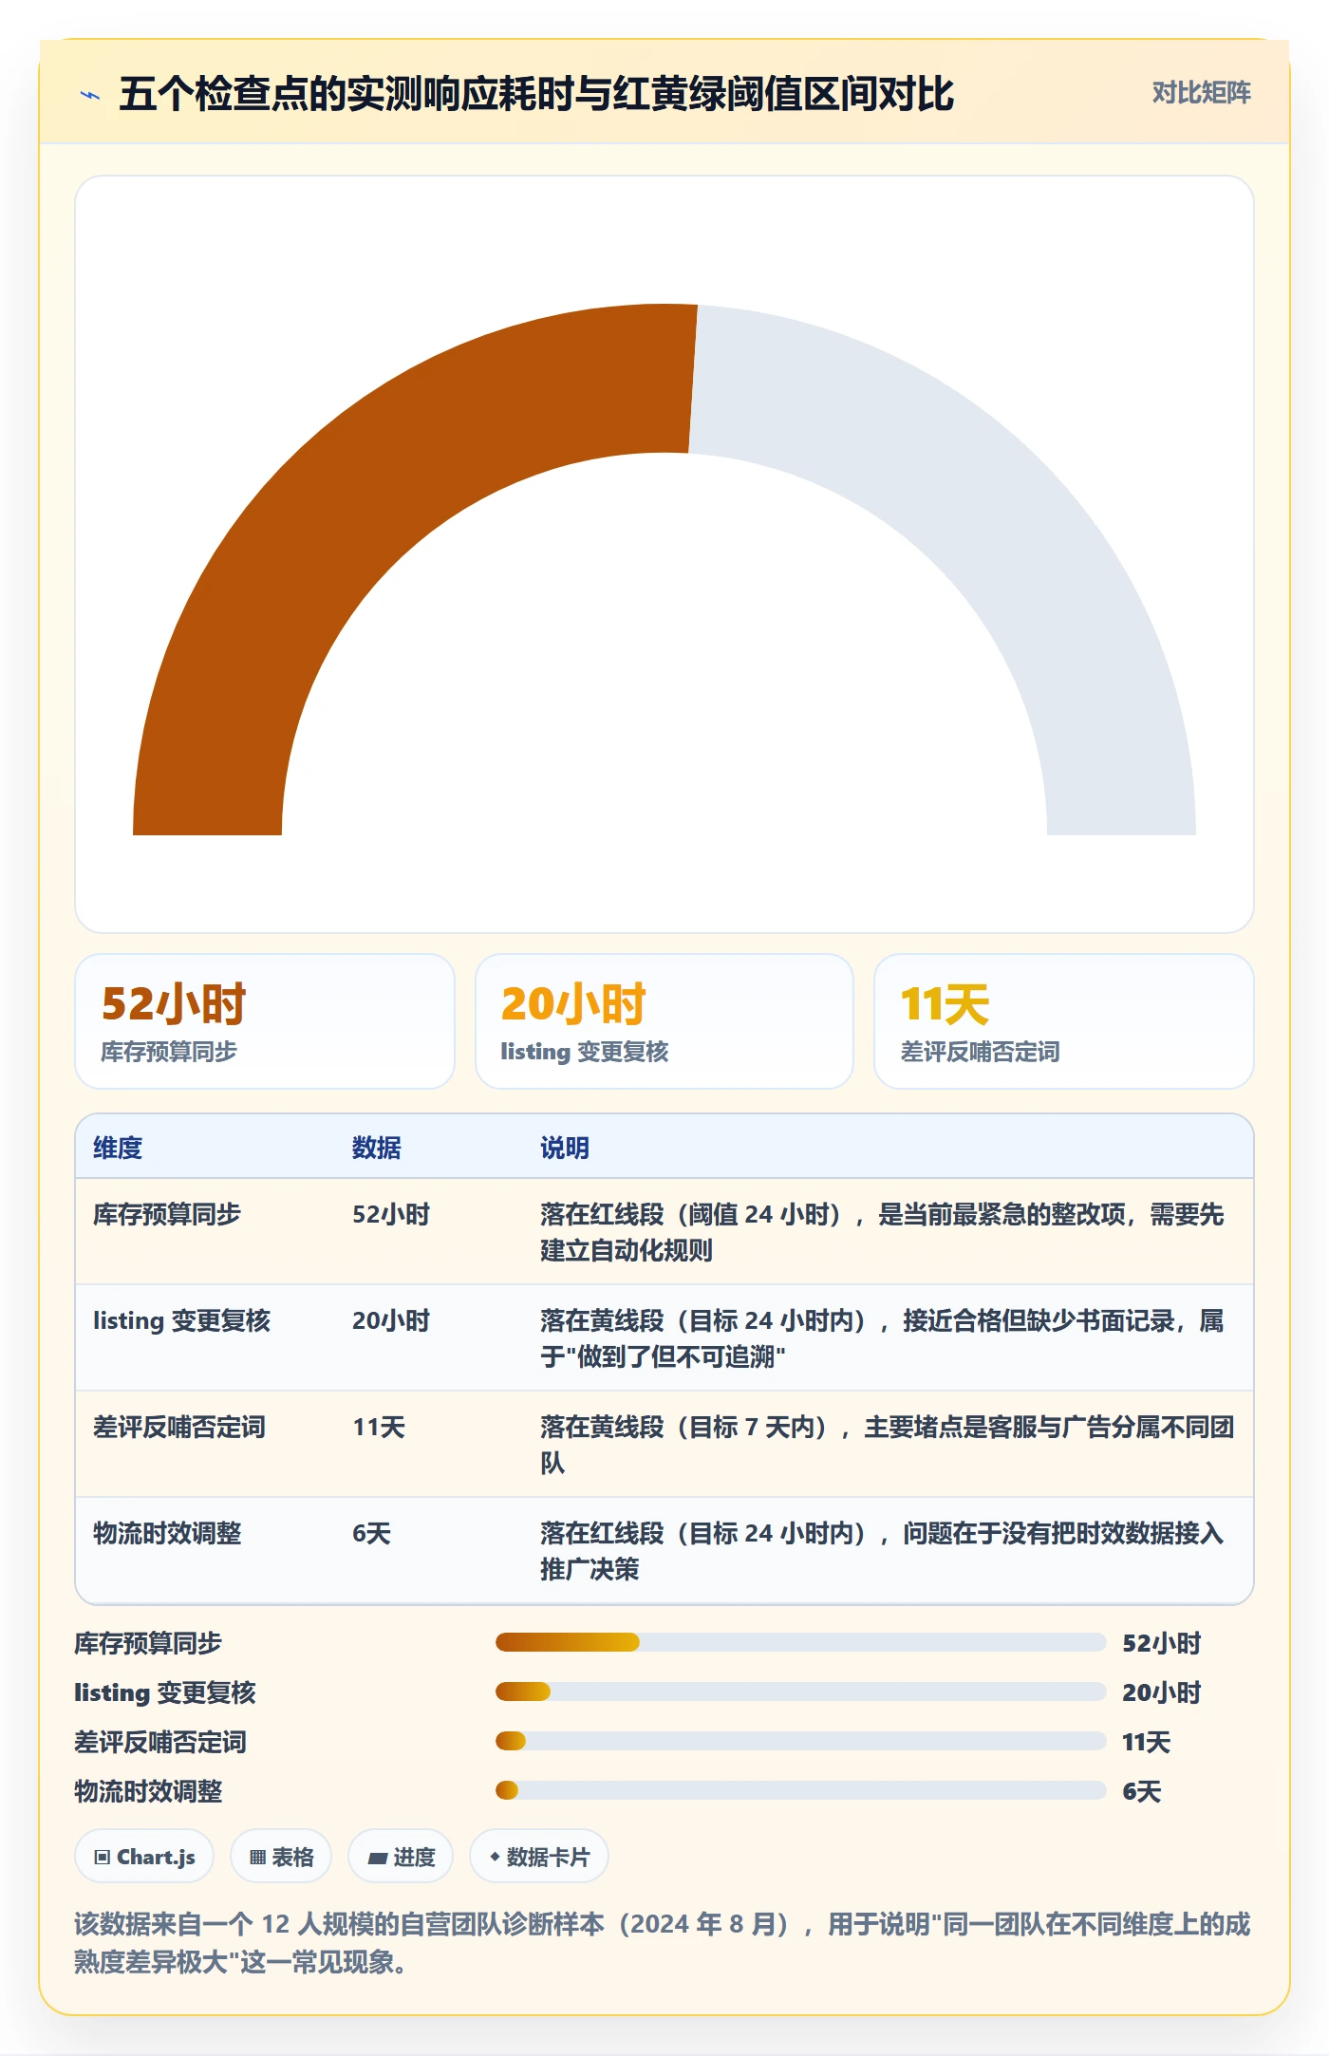The width and height of the screenshot is (1329, 2056).
Task: Select the 对比矩阵 badge in the header
Action: click(x=1201, y=93)
